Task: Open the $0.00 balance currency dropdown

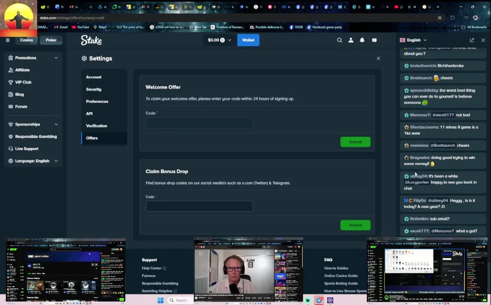Action: point(219,40)
